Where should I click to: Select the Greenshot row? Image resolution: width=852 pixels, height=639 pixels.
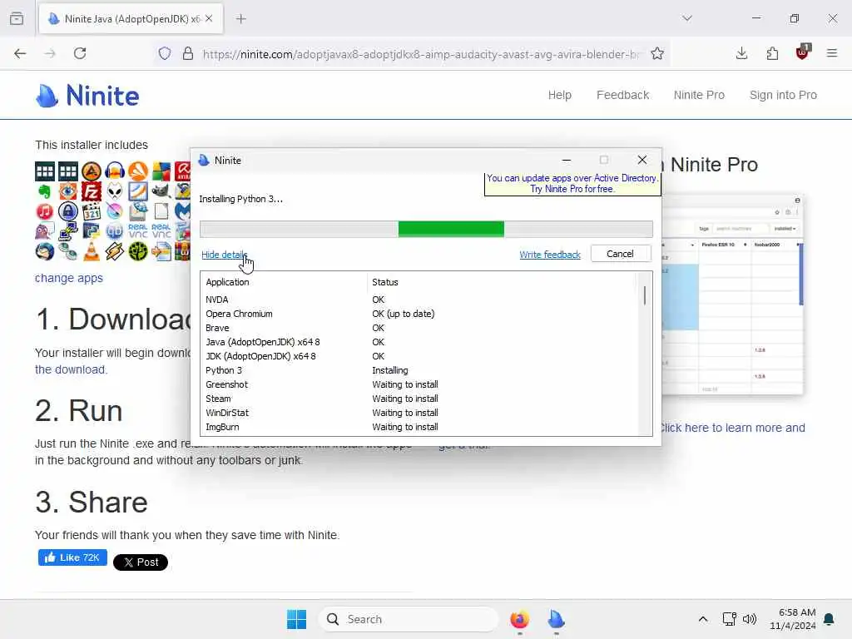pos(419,384)
